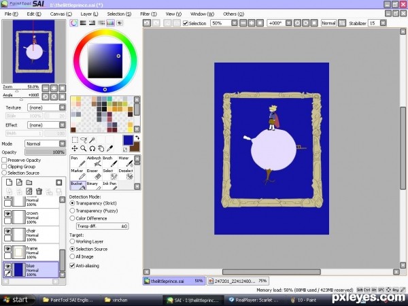Select the Ink Pen tool
The height and width of the screenshot is (306, 408).
point(109,185)
